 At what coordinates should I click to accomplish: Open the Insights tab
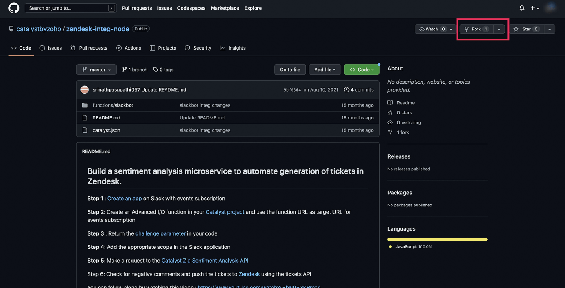pyautogui.click(x=233, y=48)
